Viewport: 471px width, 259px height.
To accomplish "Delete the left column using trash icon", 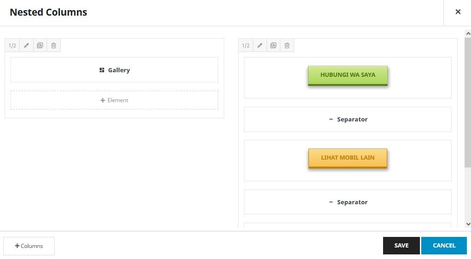I will 53,46.
